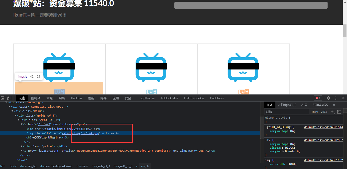
Task: Expand the a href="javascript:;" node
Action: coord(22,151)
